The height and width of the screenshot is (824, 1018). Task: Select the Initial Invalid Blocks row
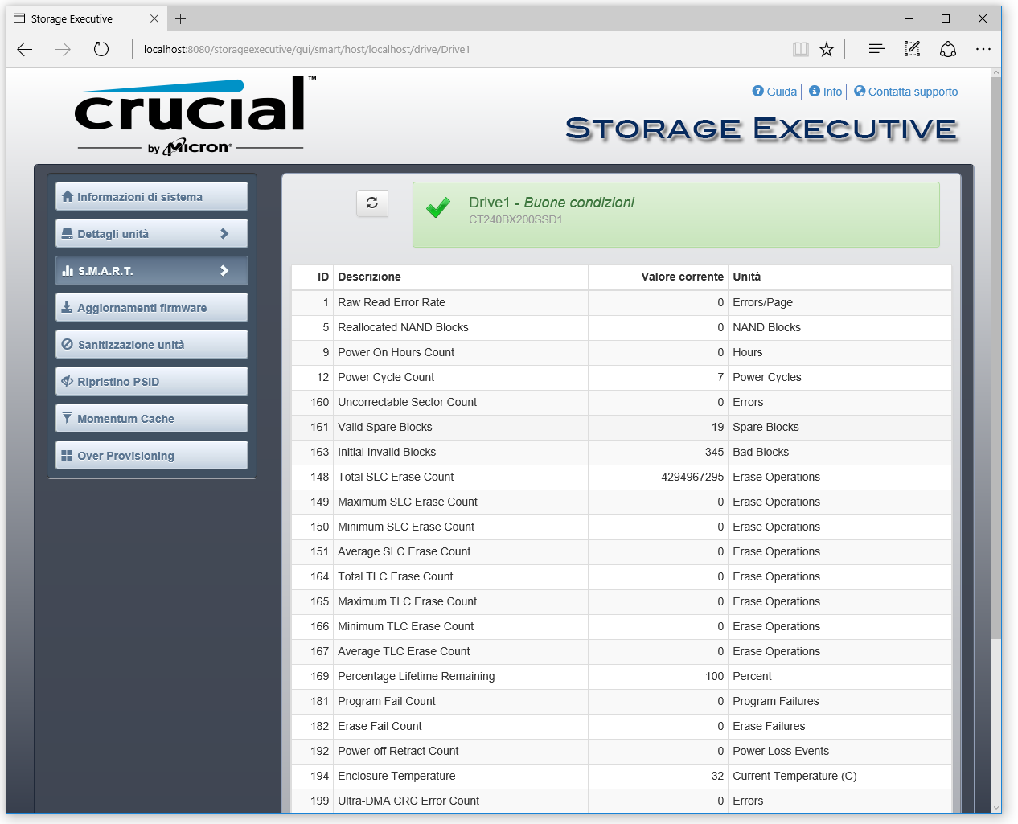622,452
